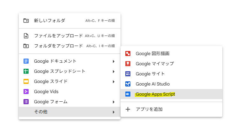The width and height of the screenshot is (243, 133).
Task: Click the red Google Drawings icon
Action: tap(128, 54)
